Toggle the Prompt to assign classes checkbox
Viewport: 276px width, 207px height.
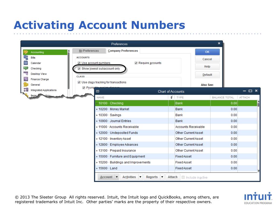84,88
